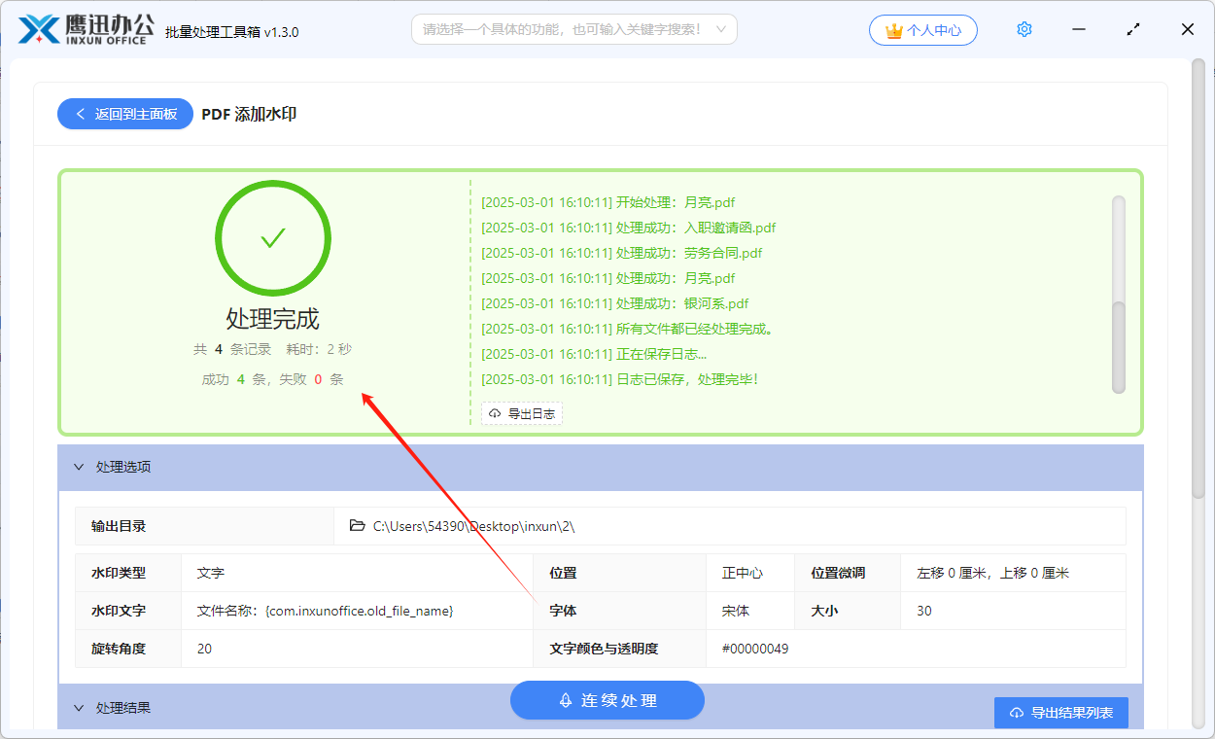This screenshot has height=739, width=1215.
Task: Open the settings gear icon
Action: 1024,30
